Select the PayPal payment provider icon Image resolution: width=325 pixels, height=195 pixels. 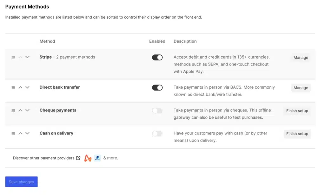[97, 158]
